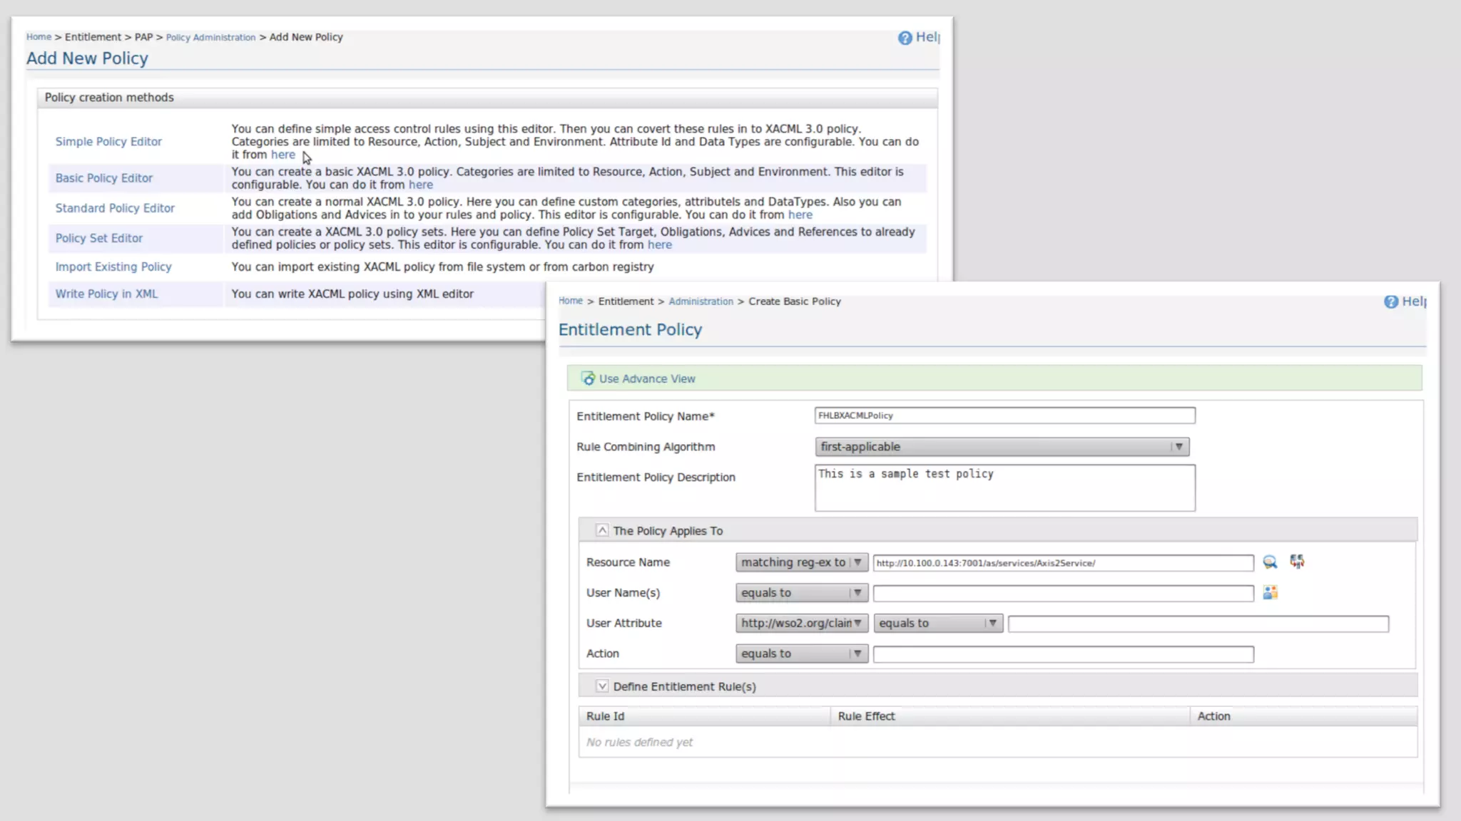Image resolution: width=1461 pixels, height=821 pixels.
Task: Open Rule Combining Algorithm dropdown
Action: 1002,447
